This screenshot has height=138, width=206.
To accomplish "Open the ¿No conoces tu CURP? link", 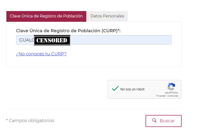I will pyautogui.click(x=41, y=54).
